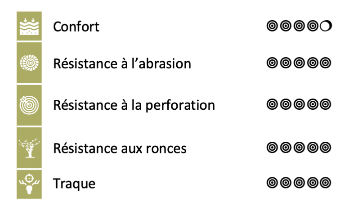Click the abrasion resistance grinding wheel icon

tap(29, 63)
